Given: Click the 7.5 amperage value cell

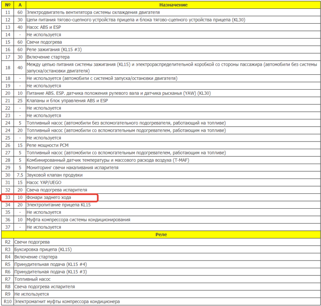Looking at the screenshot, I should [x=20, y=175].
